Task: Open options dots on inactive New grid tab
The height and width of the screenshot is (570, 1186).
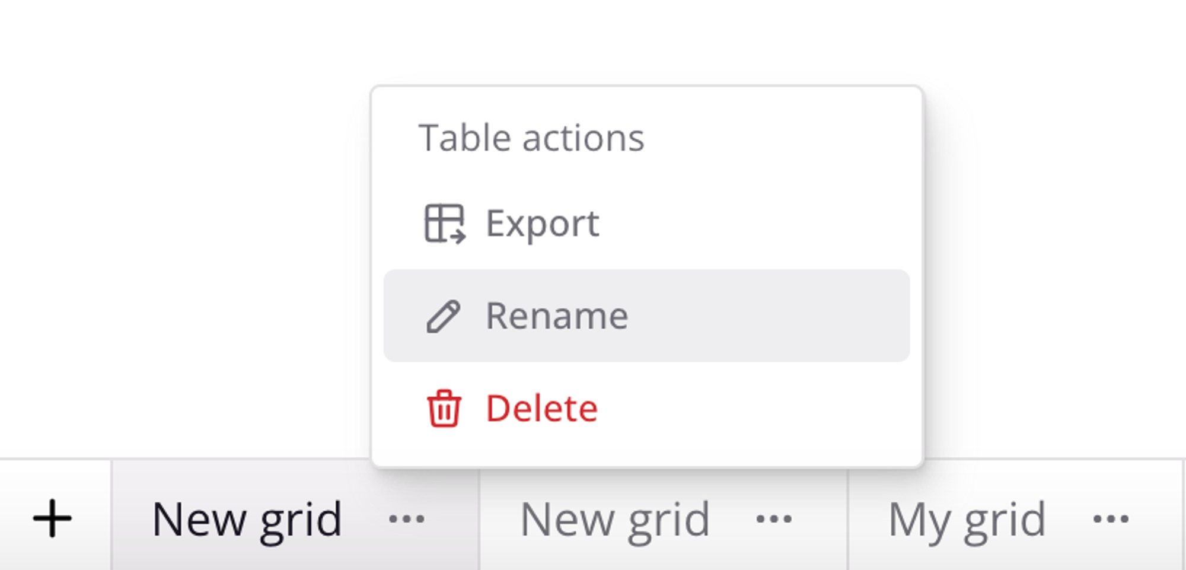Action: 774,520
